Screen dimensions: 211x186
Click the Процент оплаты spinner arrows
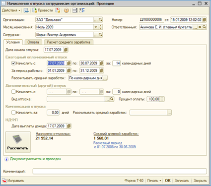pyautogui.click(x=162, y=99)
